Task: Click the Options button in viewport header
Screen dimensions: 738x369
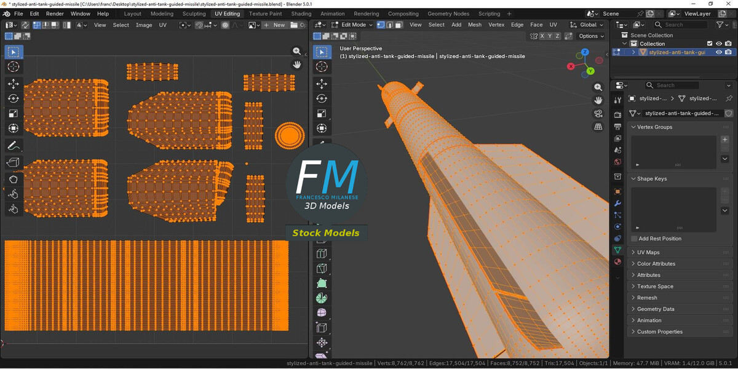Action: click(x=592, y=36)
